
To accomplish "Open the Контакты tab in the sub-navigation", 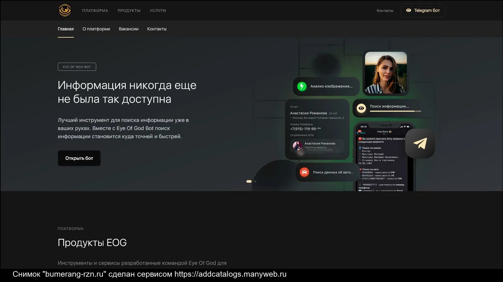I will coord(157,29).
